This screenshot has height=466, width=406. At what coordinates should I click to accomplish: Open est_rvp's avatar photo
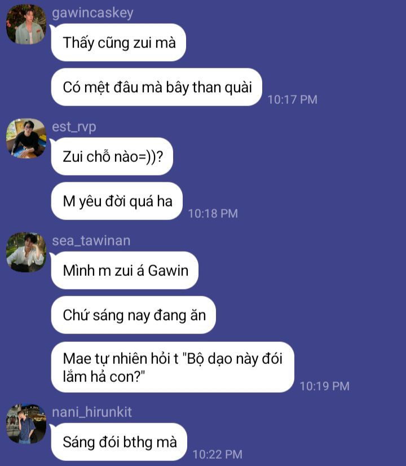26,138
